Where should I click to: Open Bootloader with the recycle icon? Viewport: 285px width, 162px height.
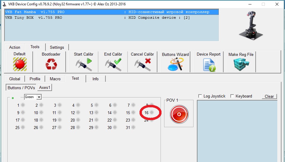(51, 64)
